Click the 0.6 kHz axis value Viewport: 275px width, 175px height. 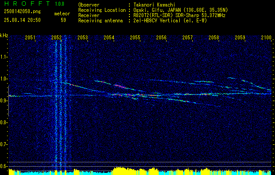(4, 166)
